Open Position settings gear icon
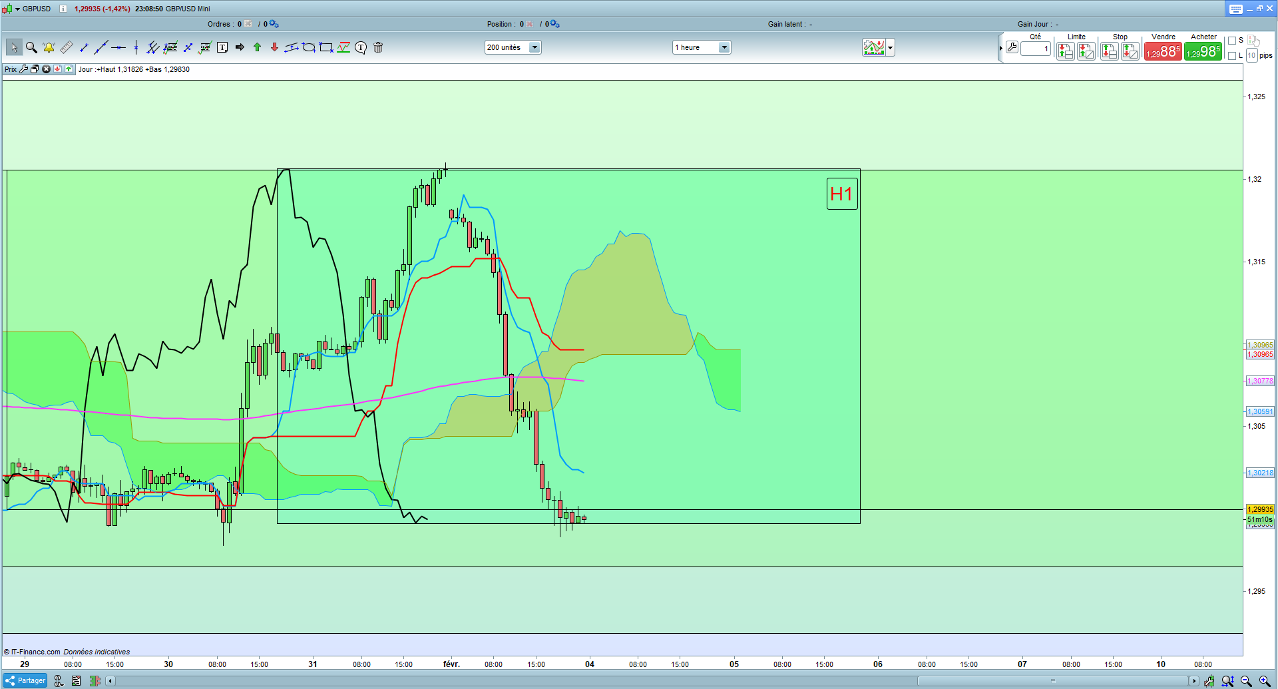This screenshot has height=689, width=1278. pos(555,24)
